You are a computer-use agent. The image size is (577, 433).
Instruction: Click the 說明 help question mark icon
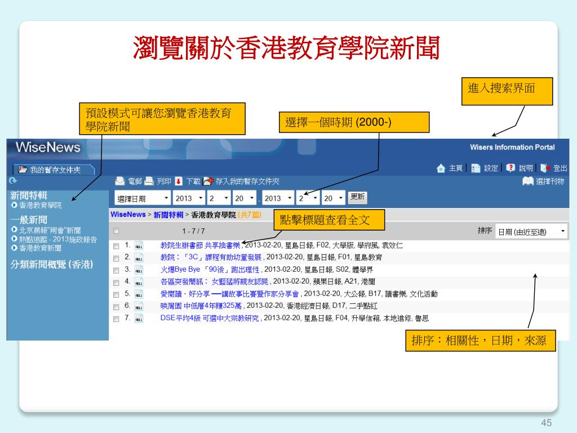point(511,168)
